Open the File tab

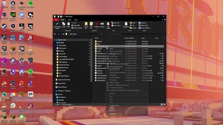pos(56,20)
